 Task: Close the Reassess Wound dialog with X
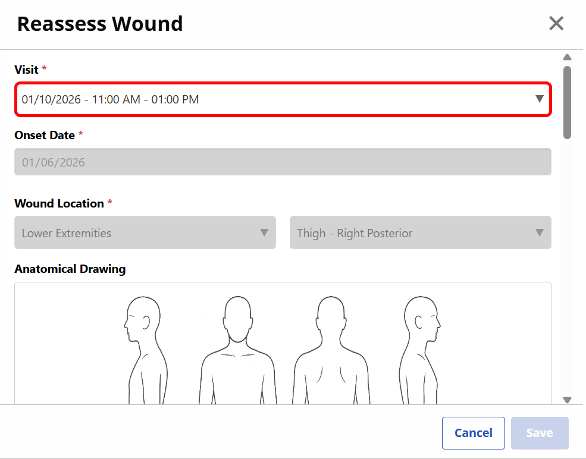pos(556,24)
